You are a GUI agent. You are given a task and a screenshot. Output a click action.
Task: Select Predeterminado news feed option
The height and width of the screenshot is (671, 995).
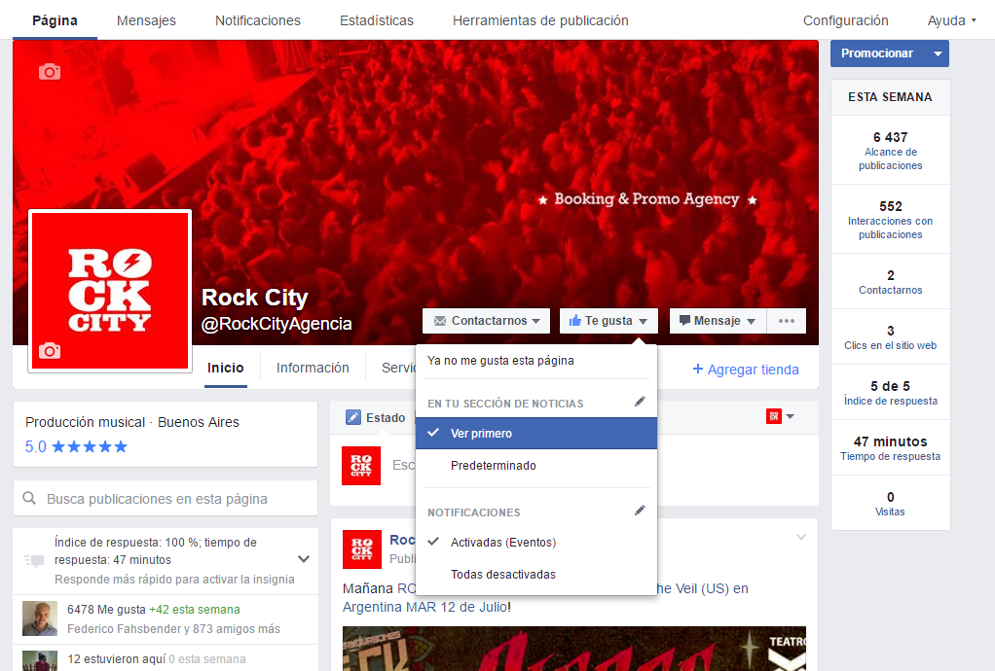[536, 466]
